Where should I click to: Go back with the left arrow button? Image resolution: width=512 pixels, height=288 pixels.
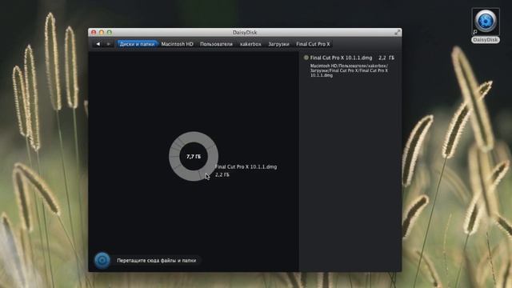pyautogui.click(x=98, y=44)
